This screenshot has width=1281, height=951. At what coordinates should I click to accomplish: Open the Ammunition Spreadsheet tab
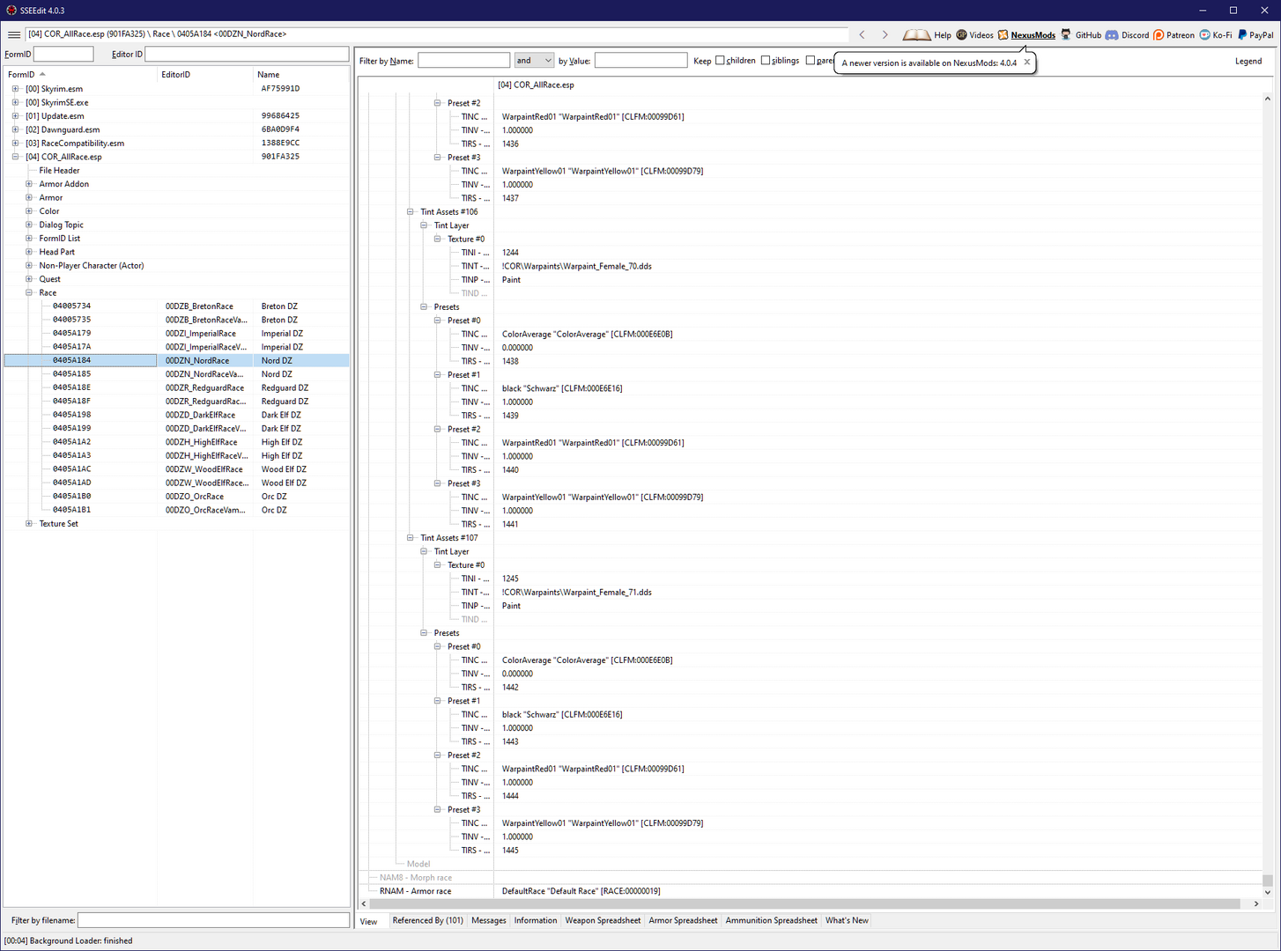point(771,920)
